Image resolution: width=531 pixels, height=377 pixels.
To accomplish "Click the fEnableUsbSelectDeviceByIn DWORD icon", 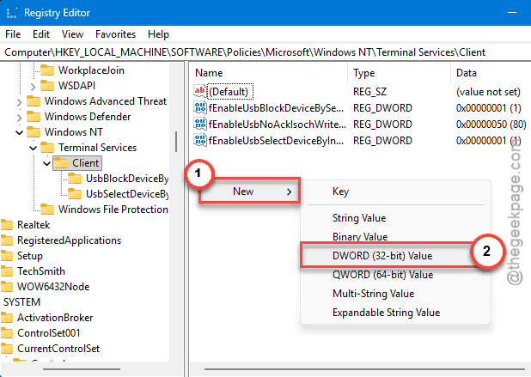I will tap(200, 140).
